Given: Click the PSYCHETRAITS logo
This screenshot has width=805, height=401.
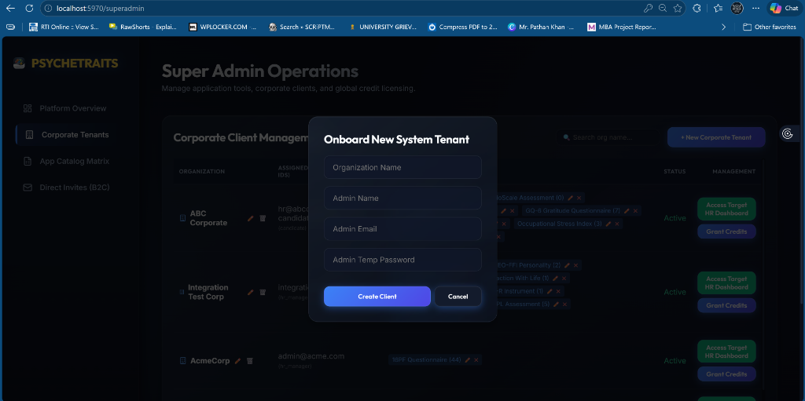Looking at the screenshot, I should coord(66,63).
